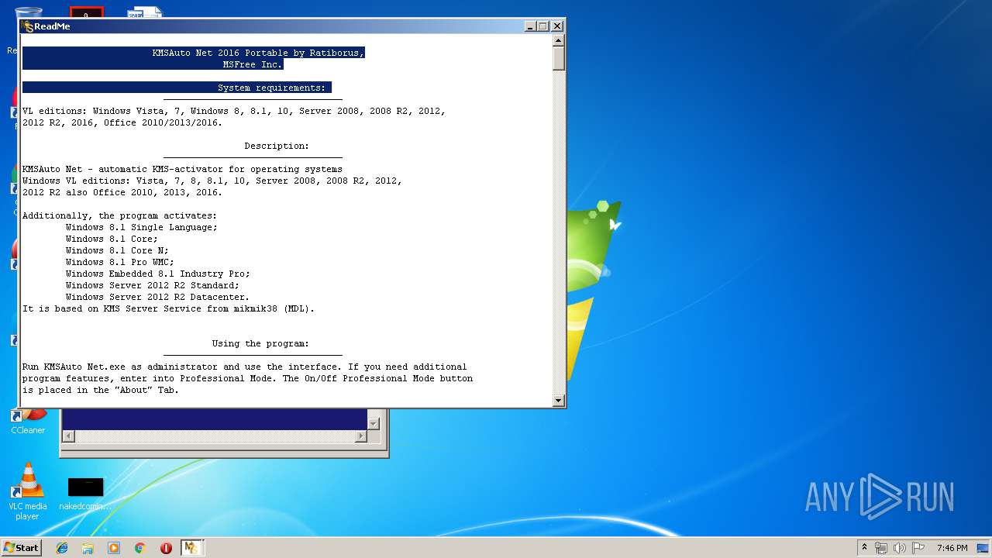Click the line starting 'program features, enter into Professional Mode'

[247, 378]
